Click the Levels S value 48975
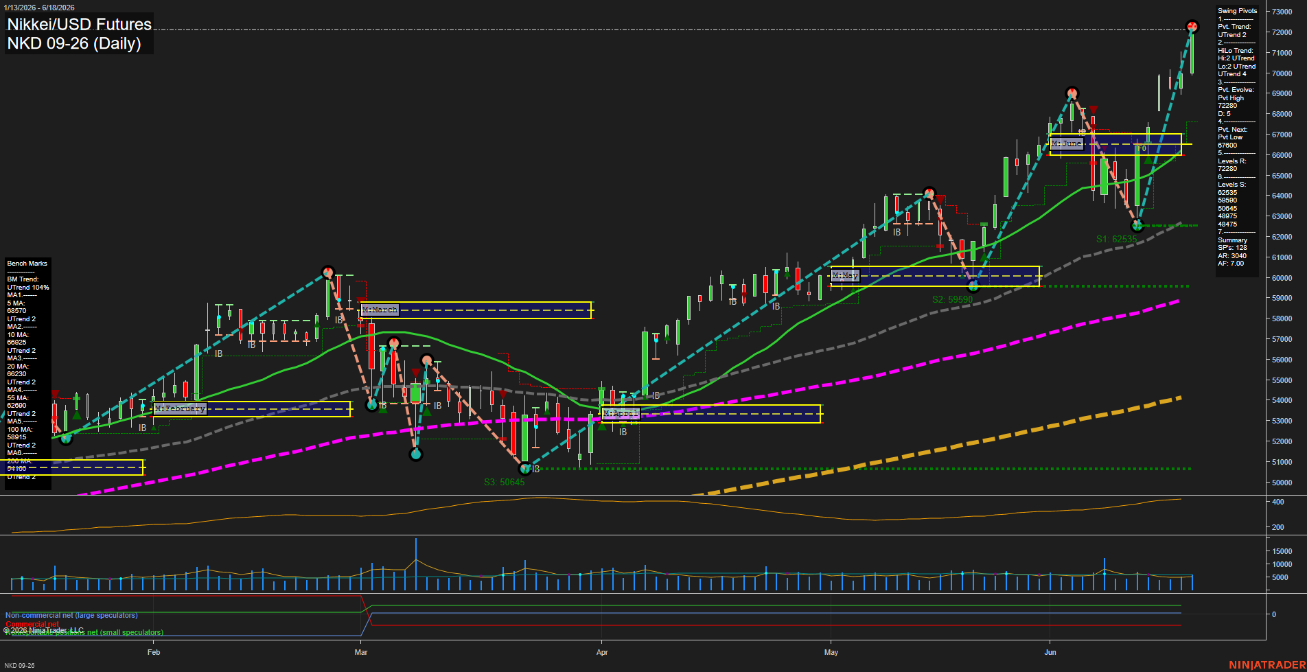This screenshot has width=1307, height=672. (x=1227, y=216)
